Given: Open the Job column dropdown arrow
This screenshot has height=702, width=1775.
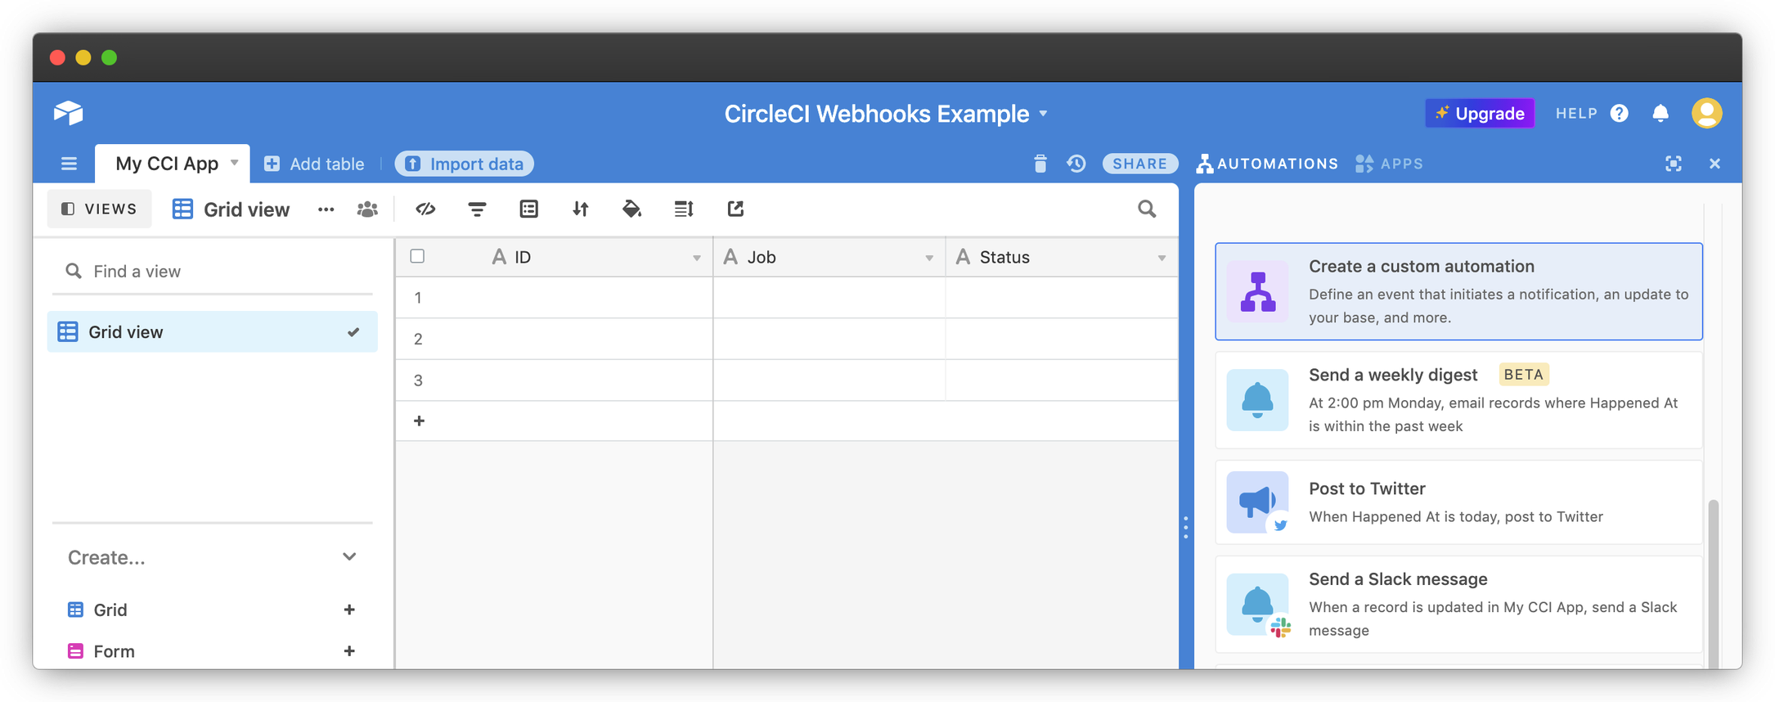Looking at the screenshot, I should pyautogui.click(x=929, y=258).
